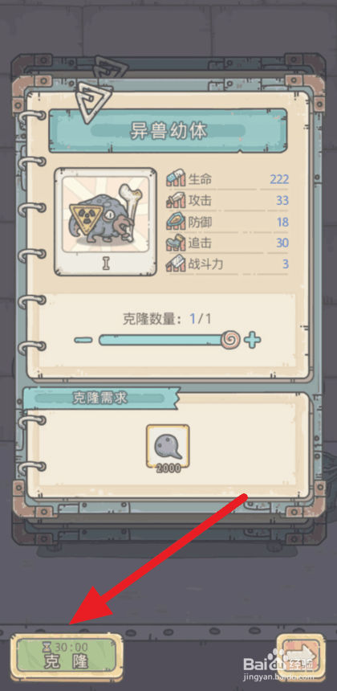The height and width of the screenshot is (691, 337).
Task: Click the clone quantity slider track
Action: pyautogui.click(x=161, y=340)
